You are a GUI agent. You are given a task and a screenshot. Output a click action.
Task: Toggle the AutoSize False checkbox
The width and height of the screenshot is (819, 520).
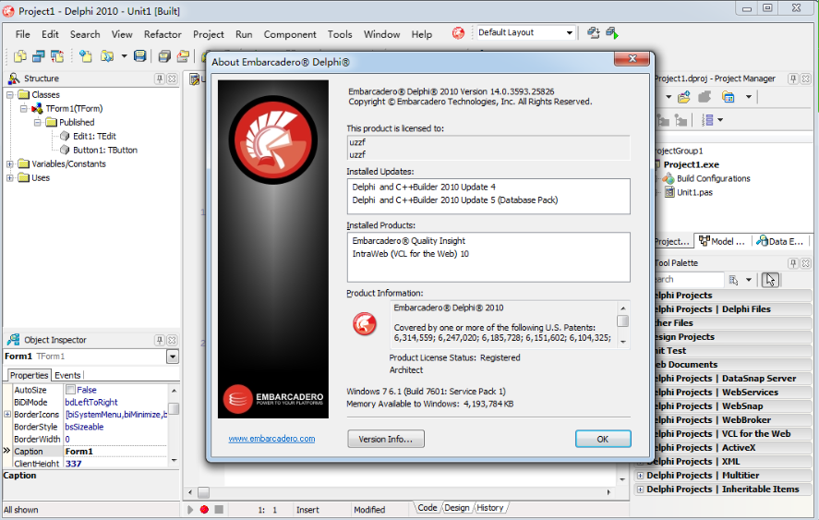(x=70, y=390)
